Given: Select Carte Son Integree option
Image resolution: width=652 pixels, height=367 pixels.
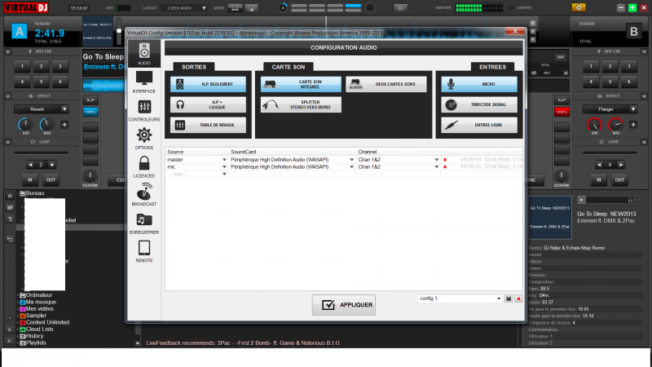Looking at the screenshot, I should click(x=301, y=84).
